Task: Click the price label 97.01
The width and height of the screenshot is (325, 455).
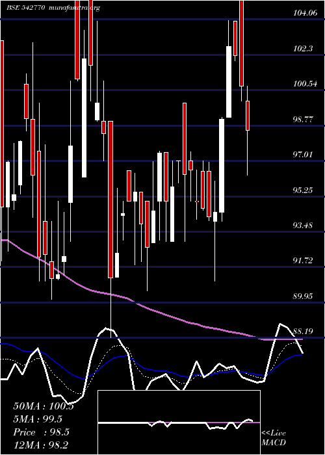Action: (303, 155)
